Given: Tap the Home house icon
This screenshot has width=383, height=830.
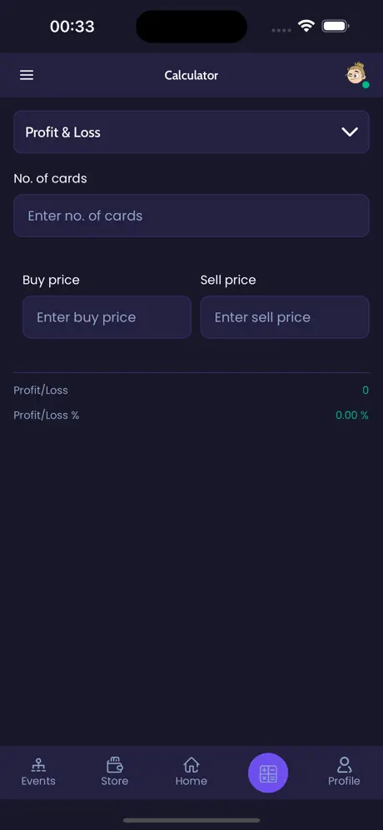Looking at the screenshot, I should pyautogui.click(x=191, y=764).
